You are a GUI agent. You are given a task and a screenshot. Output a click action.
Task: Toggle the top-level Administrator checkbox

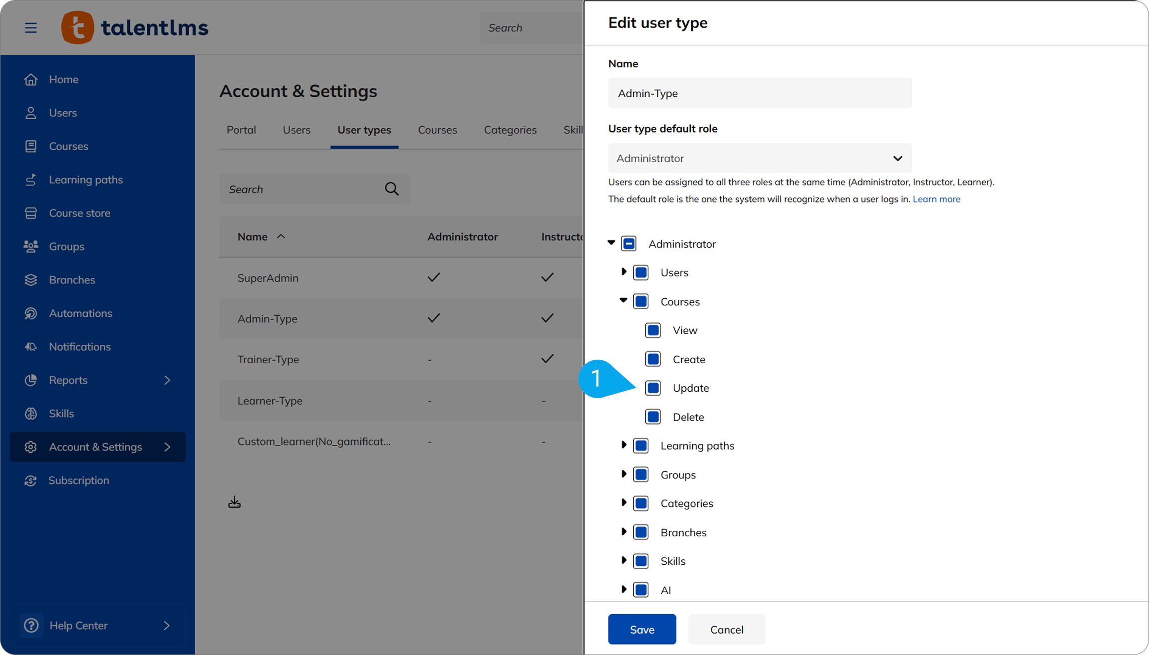[x=629, y=244]
